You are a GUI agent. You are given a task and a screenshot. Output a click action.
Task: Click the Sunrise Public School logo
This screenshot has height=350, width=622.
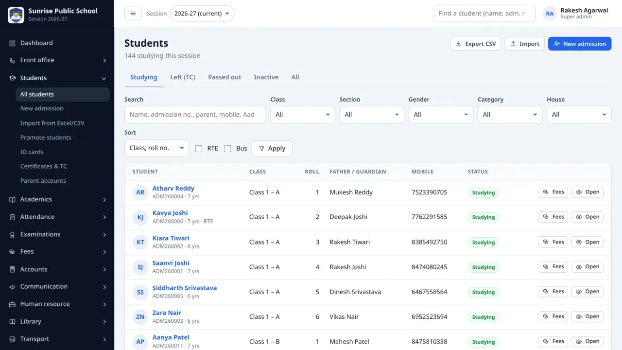click(x=16, y=15)
